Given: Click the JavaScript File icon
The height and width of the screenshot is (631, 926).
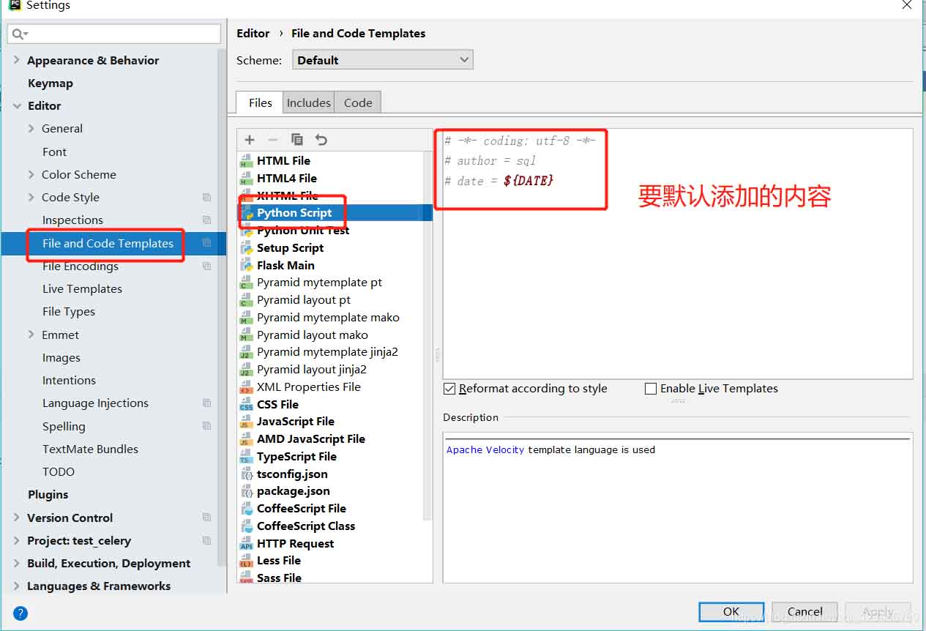Looking at the screenshot, I should click(x=246, y=422).
